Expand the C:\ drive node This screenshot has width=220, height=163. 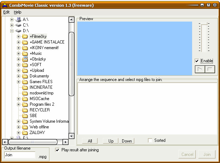pos(12,25)
